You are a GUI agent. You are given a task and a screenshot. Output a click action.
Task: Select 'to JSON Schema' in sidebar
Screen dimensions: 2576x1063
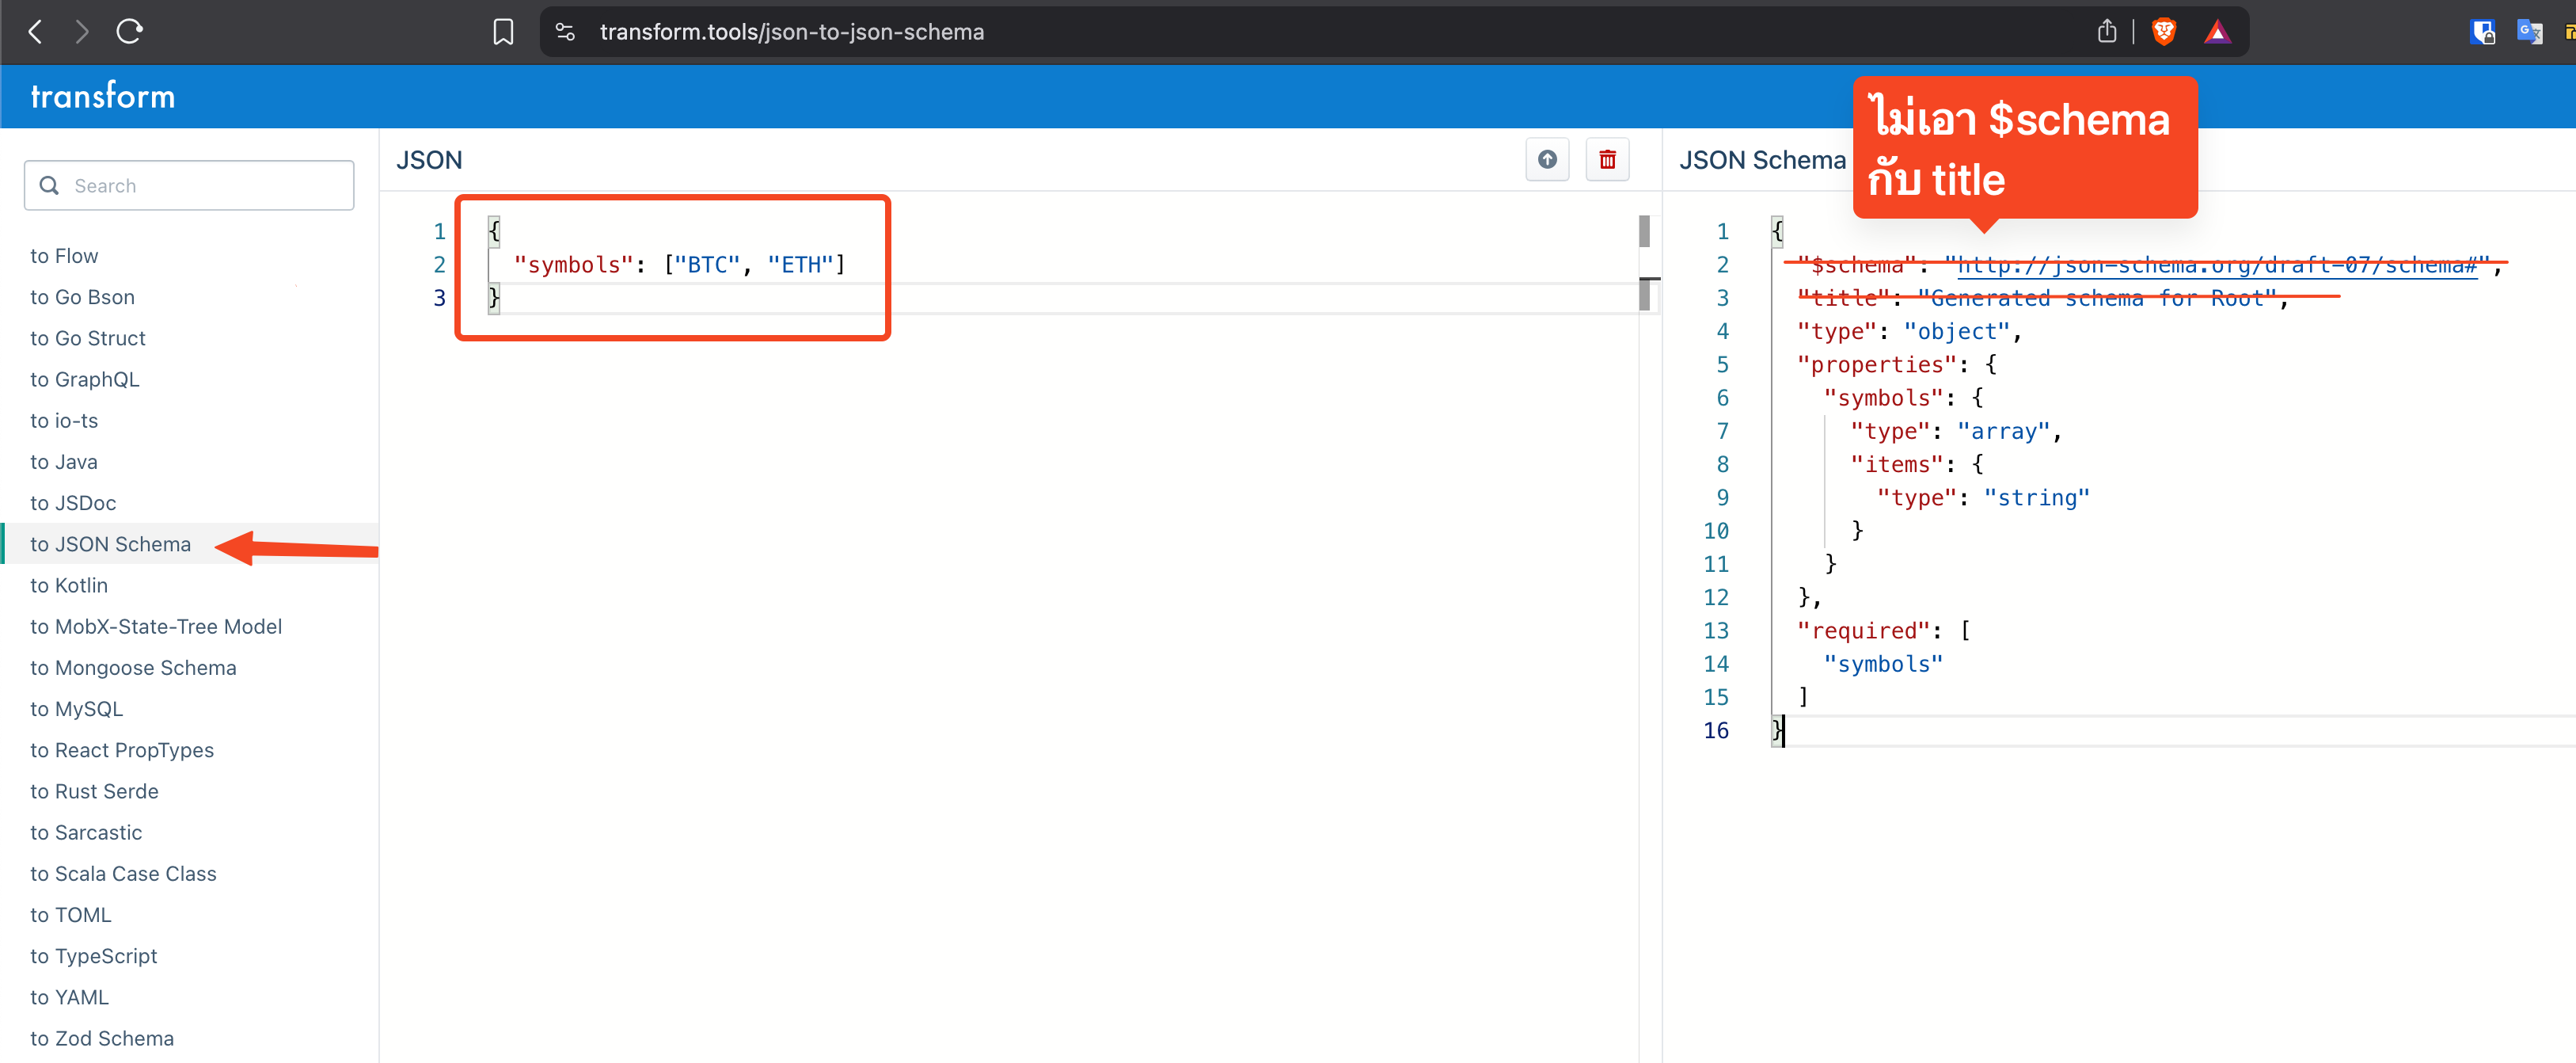110,544
